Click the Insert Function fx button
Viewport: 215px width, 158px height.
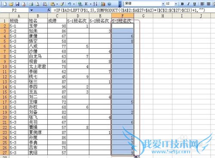tap(49, 10)
